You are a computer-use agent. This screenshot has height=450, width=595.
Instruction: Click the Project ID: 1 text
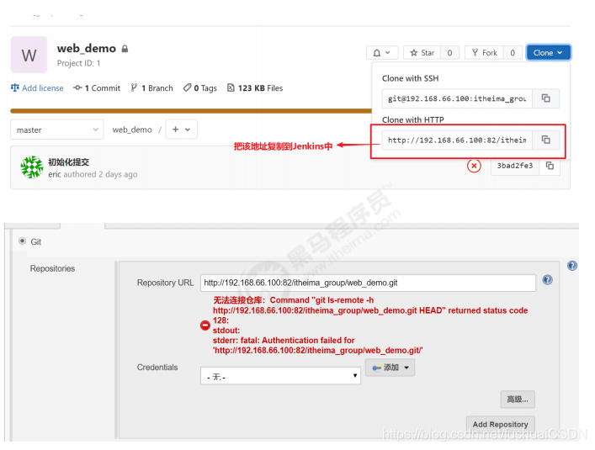[78, 63]
